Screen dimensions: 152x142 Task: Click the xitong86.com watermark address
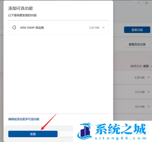point(121,138)
